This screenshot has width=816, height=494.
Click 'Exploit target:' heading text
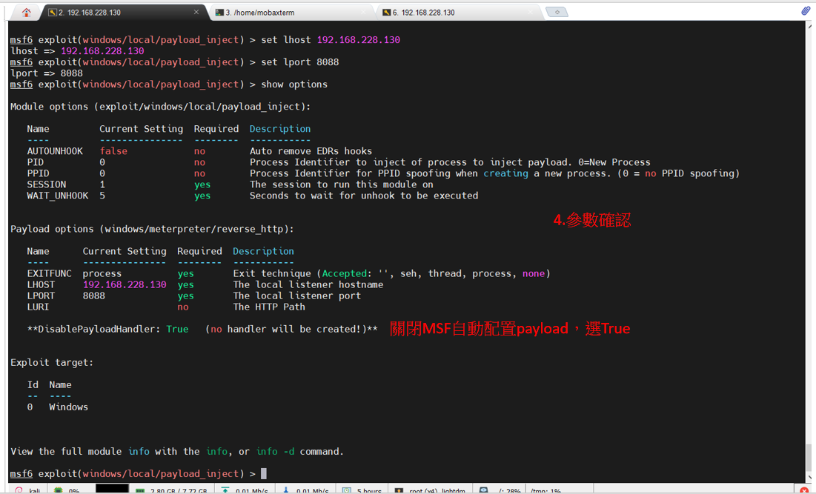[x=52, y=362]
